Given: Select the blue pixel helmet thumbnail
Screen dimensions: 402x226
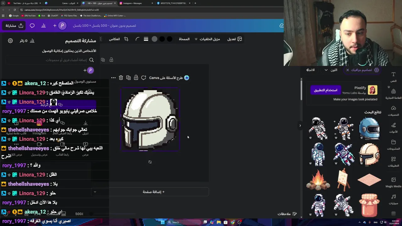Looking at the screenshot, I should coord(369,128).
